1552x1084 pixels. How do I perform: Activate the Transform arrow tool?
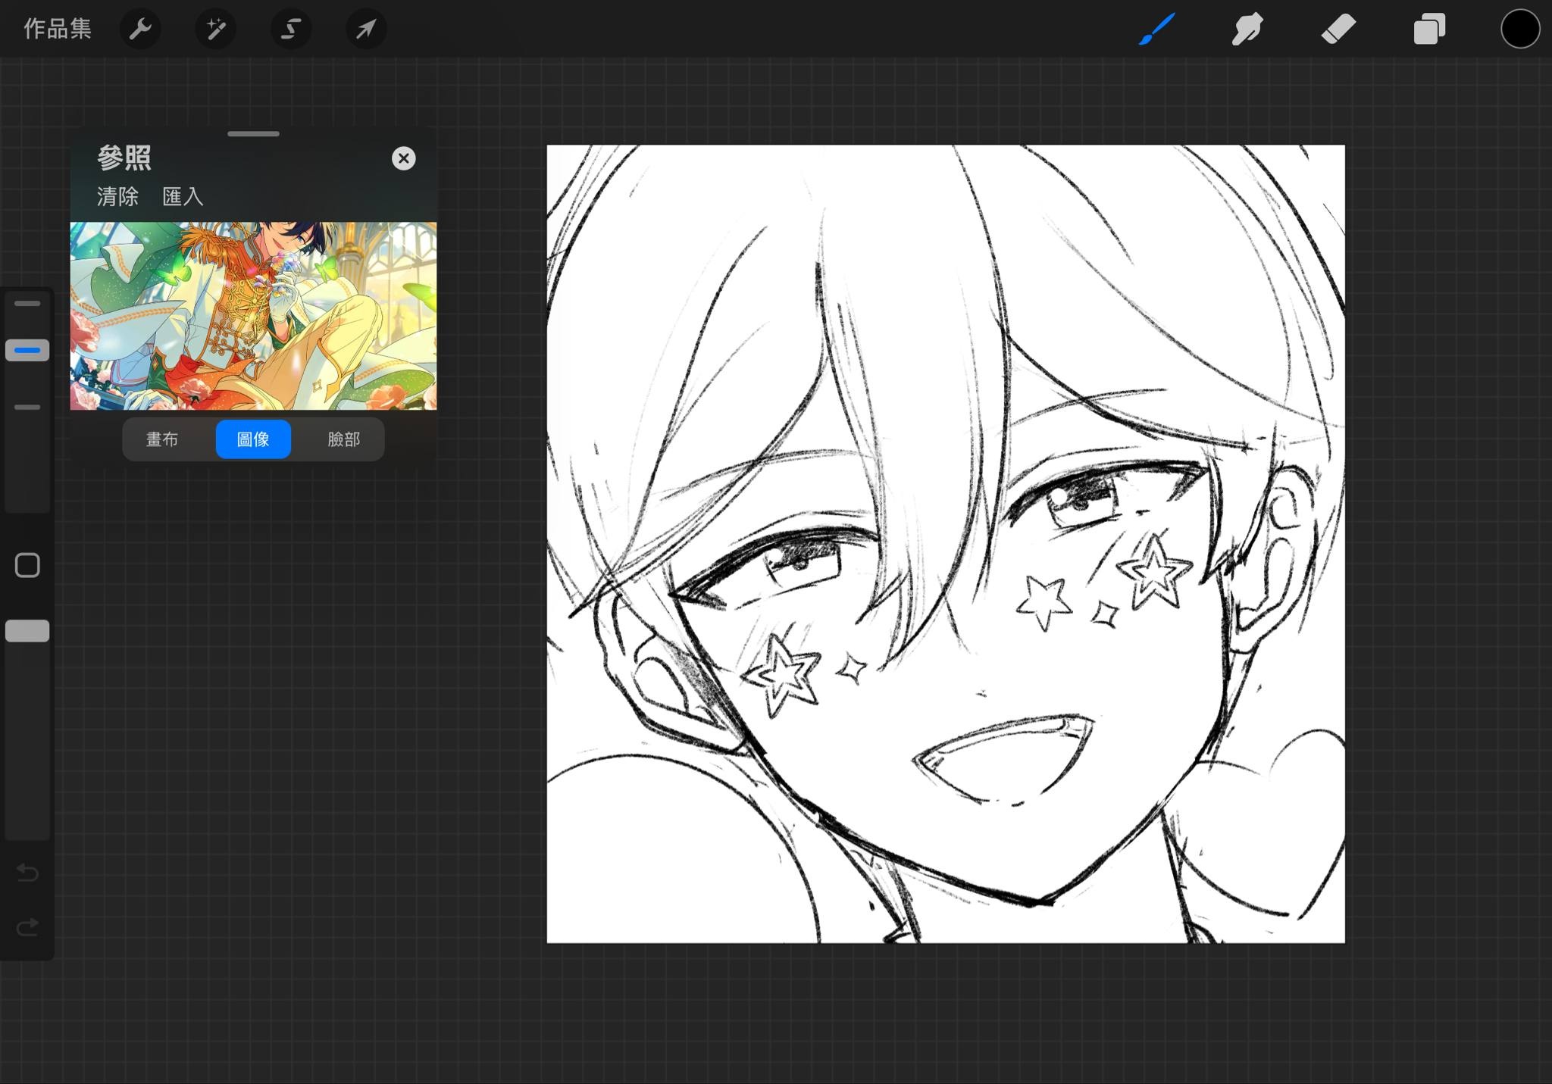point(366,30)
